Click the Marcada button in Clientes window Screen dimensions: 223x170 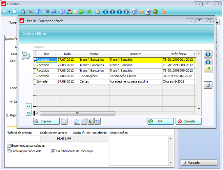(199, 162)
